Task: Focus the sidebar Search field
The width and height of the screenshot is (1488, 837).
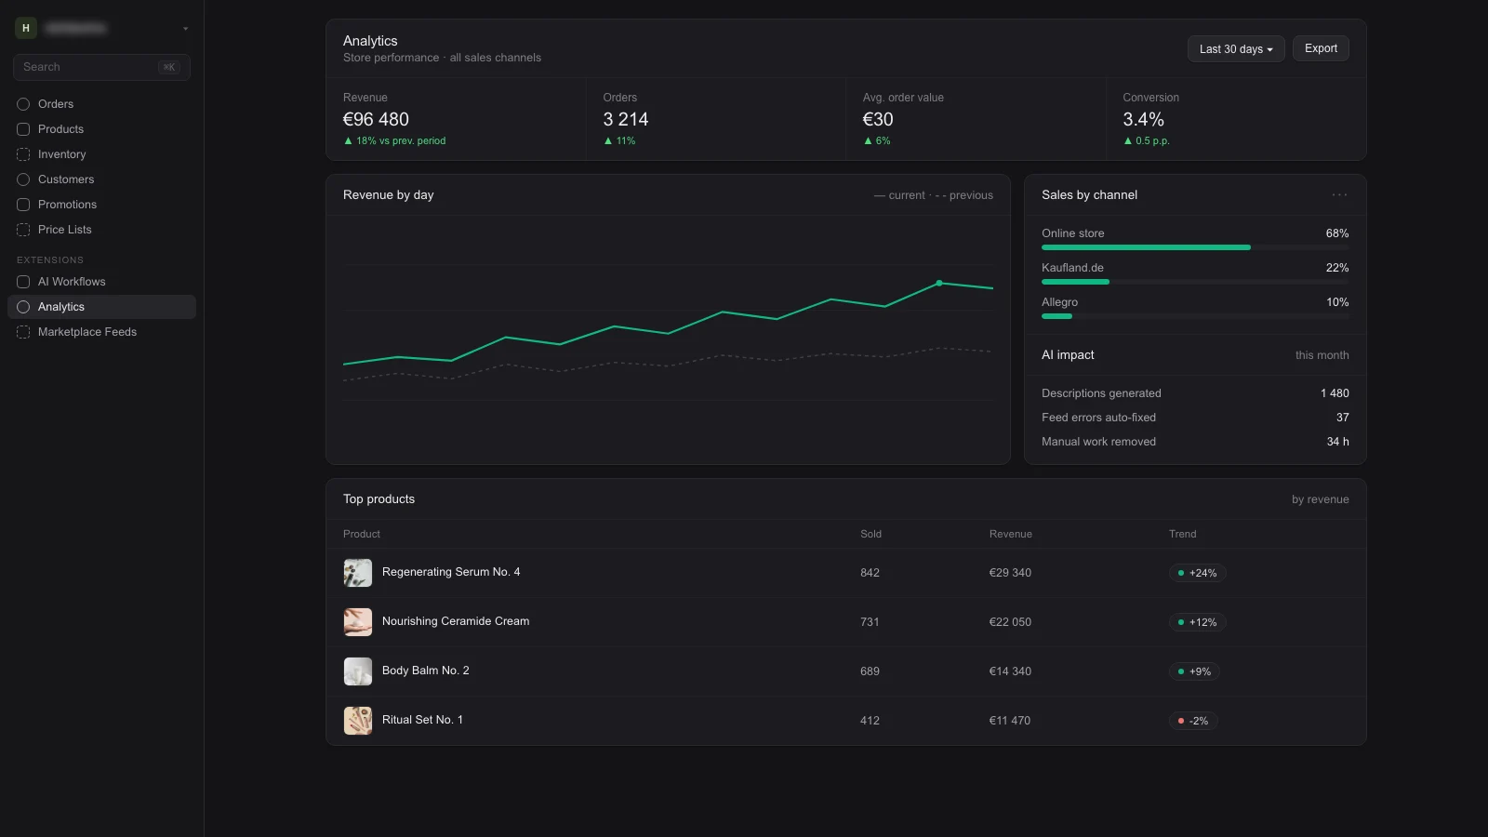Action: pyautogui.click(x=101, y=67)
